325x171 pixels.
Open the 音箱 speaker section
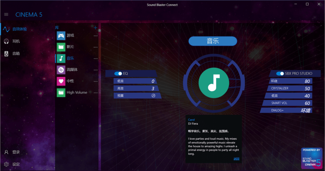click(x=7, y=54)
